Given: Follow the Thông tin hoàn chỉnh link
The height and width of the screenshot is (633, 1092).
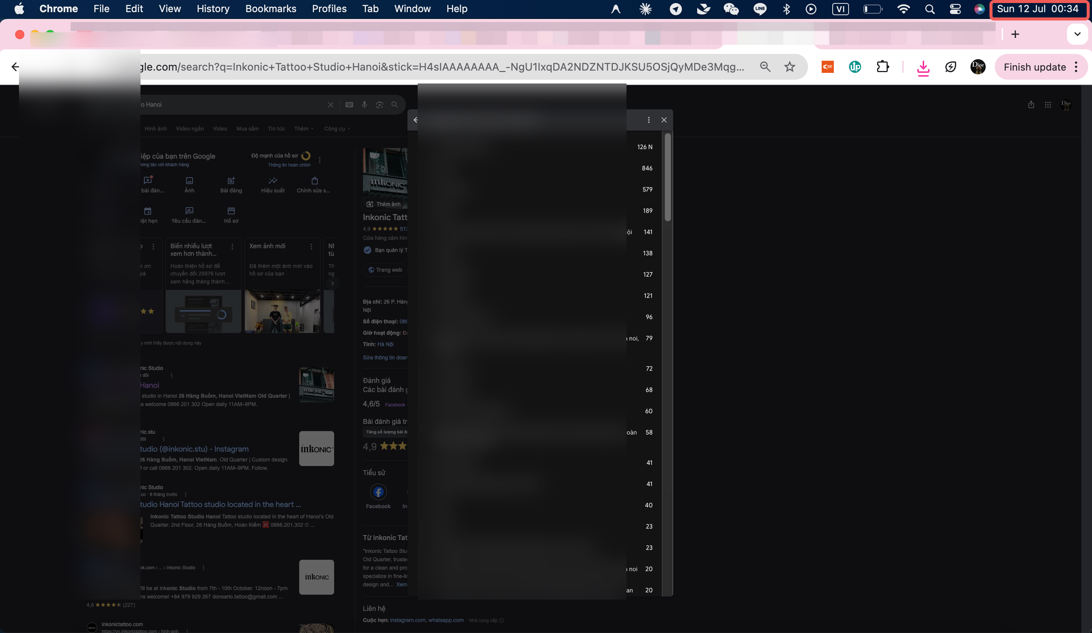Looking at the screenshot, I should (x=289, y=165).
